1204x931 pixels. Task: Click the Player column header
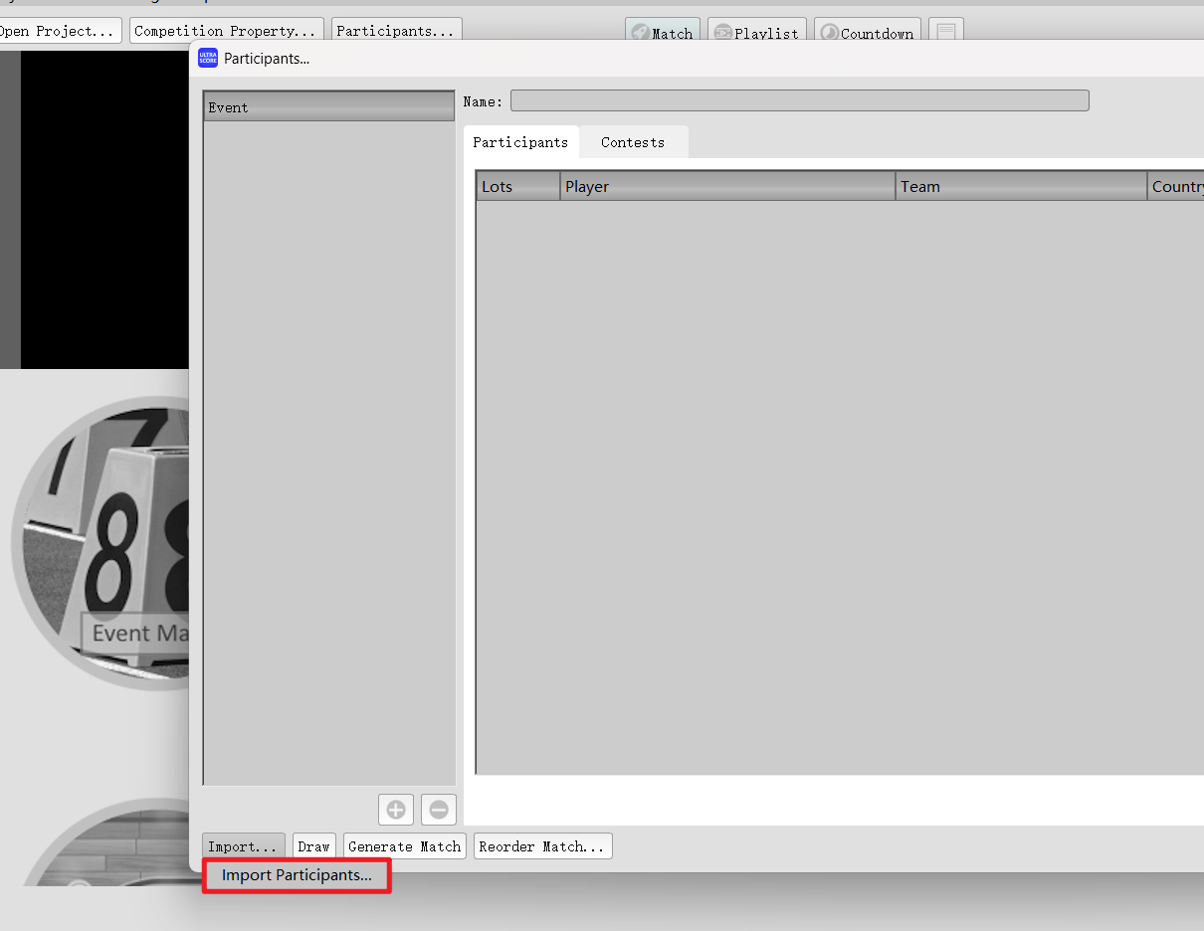click(726, 186)
